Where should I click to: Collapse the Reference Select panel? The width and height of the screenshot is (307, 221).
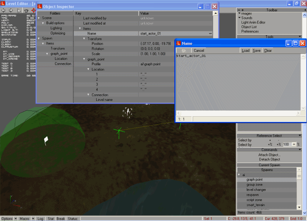click(x=300, y=135)
